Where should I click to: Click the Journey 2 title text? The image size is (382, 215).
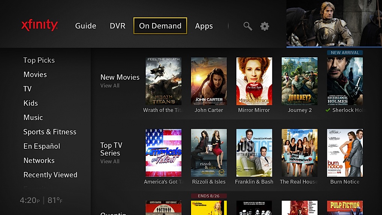(x=300, y=110)
